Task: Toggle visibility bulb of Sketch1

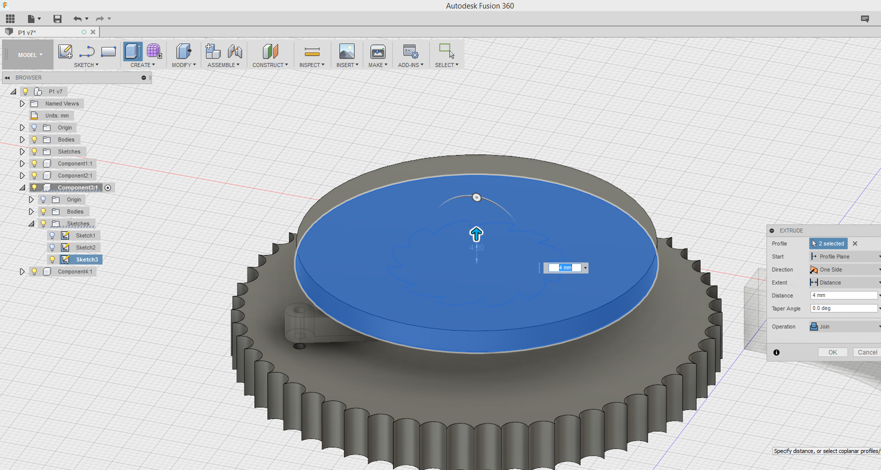Action: tap(52, 235)
